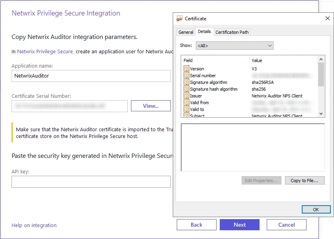This screenshot has width=334, height=239.
Task: Click the Issuer field icon
Action: click(187, 95)
